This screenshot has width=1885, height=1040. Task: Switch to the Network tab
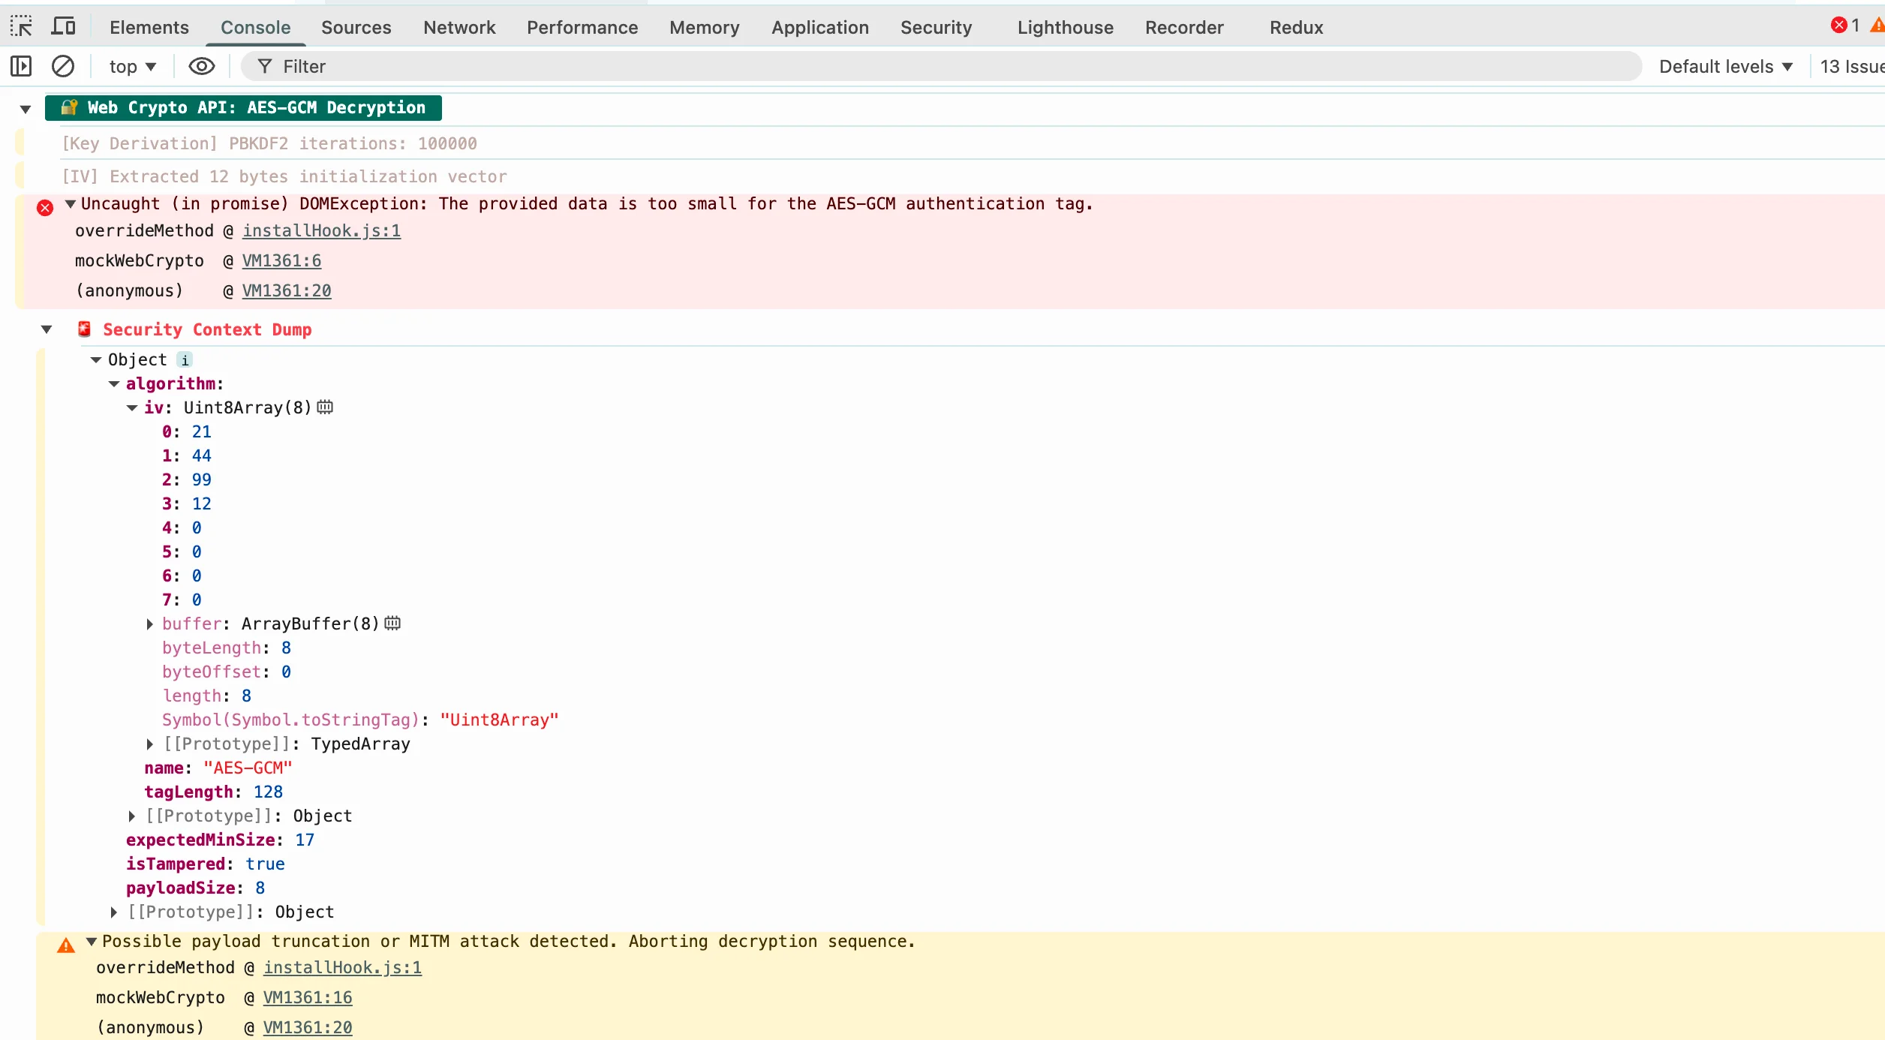pyautogui.click(x=459, y=27)
